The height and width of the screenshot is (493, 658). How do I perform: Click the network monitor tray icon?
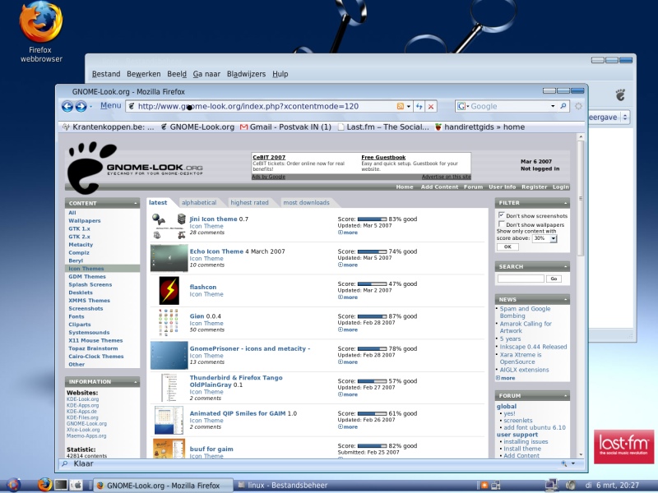[x=551, y=485]
